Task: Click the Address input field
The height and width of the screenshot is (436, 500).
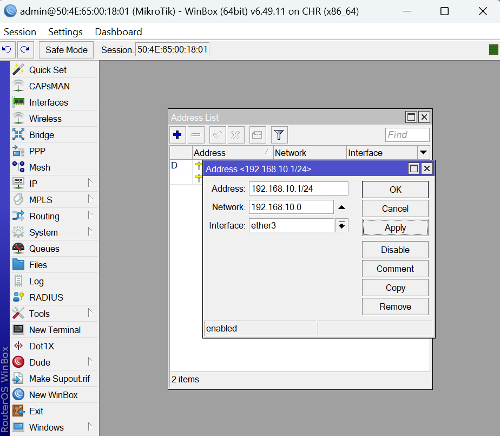Action: tap(299, 188)
